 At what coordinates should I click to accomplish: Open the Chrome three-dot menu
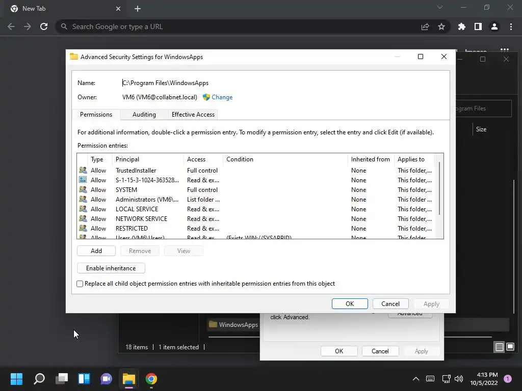tap(511, 26)
